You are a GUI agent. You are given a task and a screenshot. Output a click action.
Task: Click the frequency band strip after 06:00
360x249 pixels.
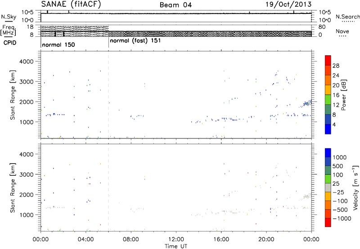210,34
